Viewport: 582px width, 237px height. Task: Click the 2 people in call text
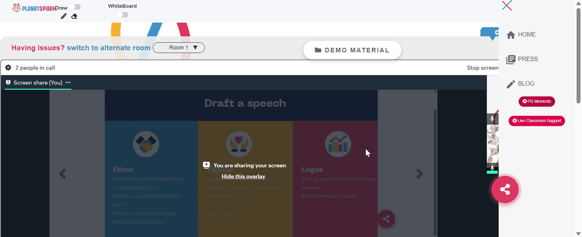point(36,68)
